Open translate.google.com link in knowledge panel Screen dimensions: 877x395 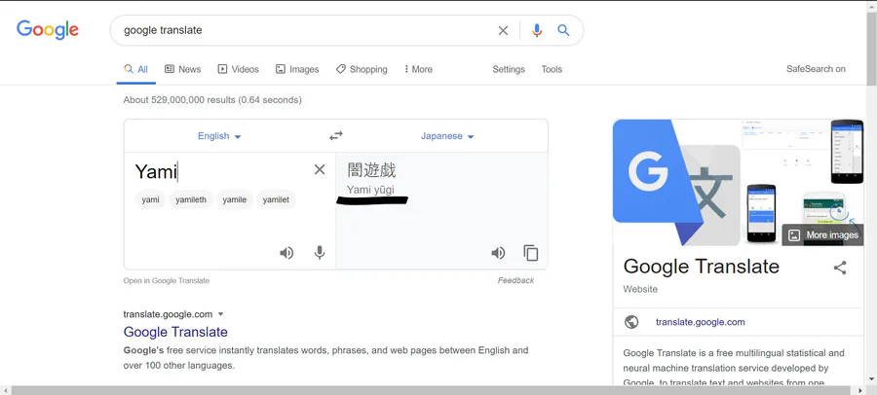(x=701, y=322)
